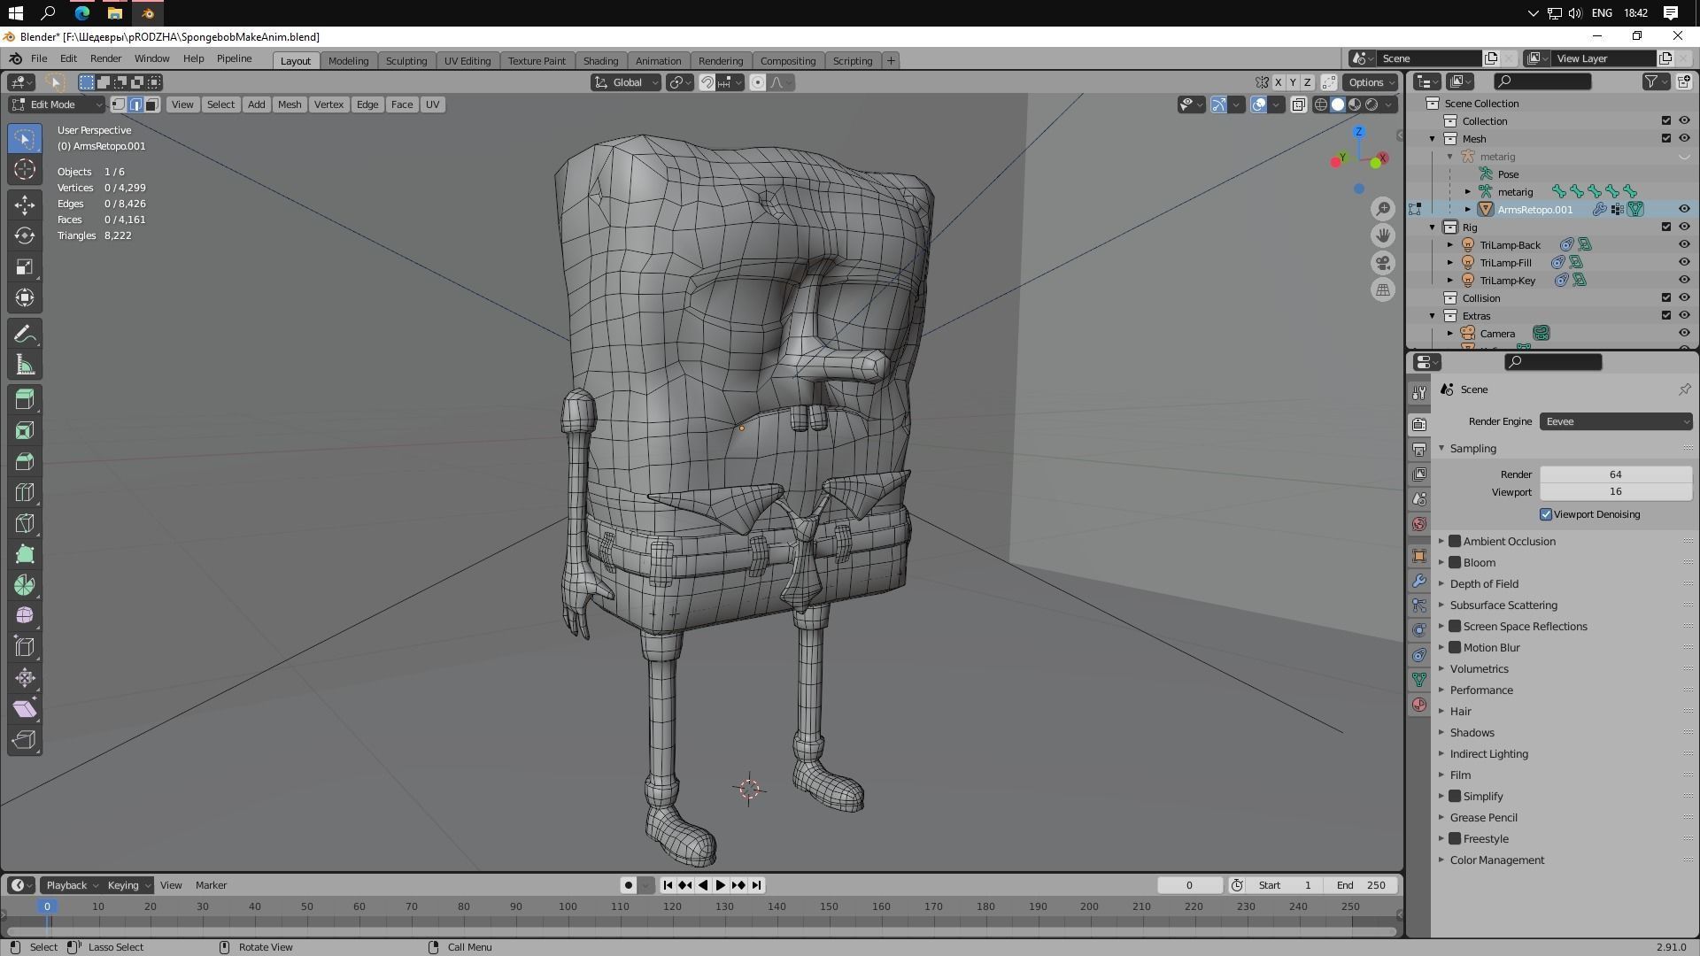Jump to the timeline end frame button
The image size is (1700, 956).
pos(756,885)
